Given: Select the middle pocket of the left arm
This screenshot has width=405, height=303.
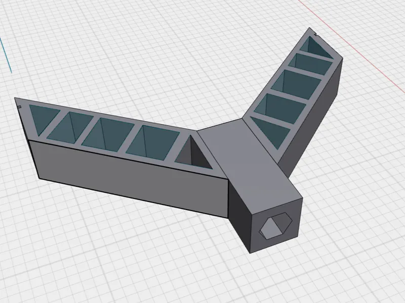Looking at the screenshot, I should (108, 135).
